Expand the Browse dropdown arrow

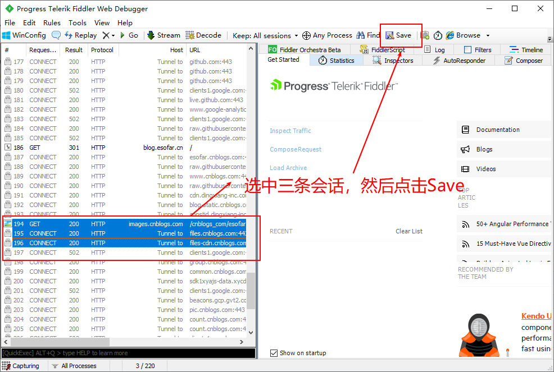tap(488, 36)
